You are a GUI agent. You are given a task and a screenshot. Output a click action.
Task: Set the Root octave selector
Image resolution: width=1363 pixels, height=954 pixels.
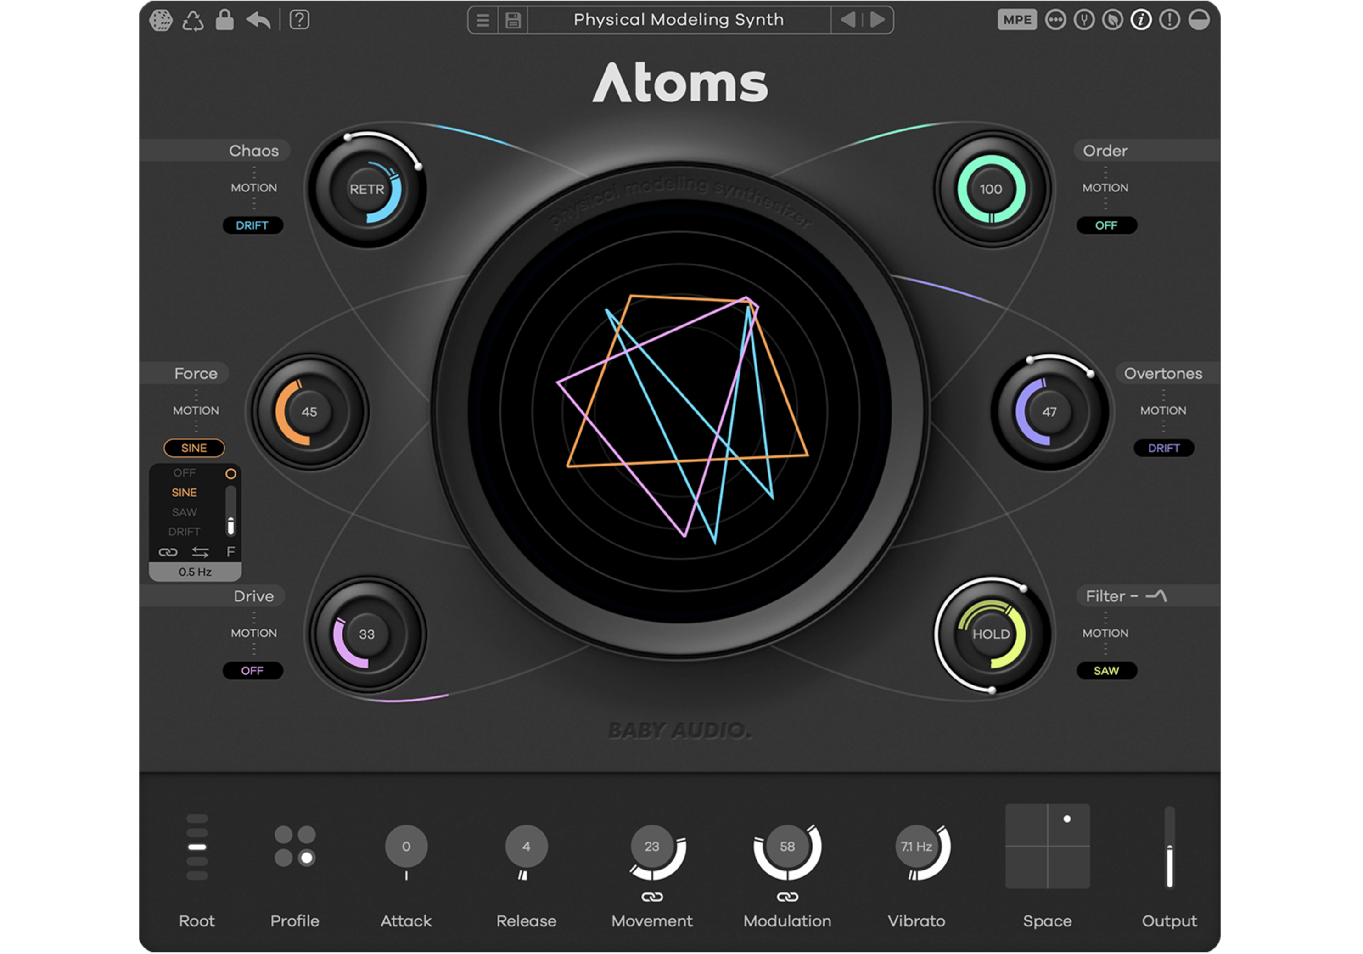197,848
